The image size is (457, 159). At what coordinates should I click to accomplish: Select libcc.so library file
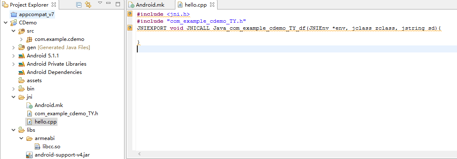tap(51, 147)
